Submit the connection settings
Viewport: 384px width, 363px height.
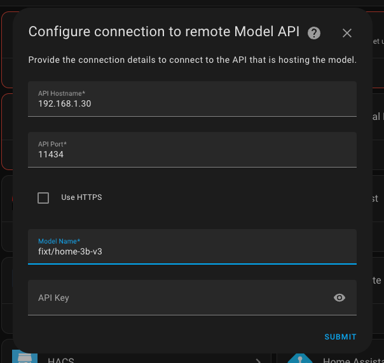(x=340, y=337)
